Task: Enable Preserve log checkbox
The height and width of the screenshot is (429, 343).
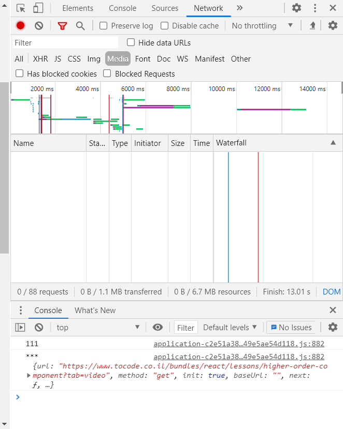Action: click(x=103, y=26)
